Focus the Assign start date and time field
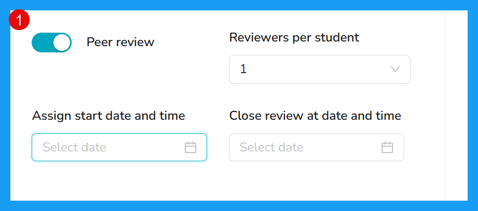This screenshot has height=211, width=478. [119, 147]
